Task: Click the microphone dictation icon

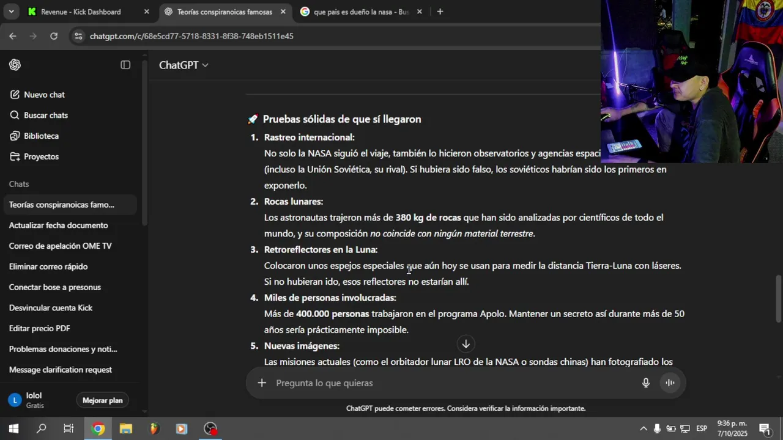Action: [645, 383]
